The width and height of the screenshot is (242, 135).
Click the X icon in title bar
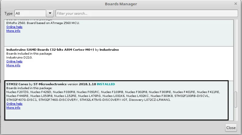click(235, 4)
